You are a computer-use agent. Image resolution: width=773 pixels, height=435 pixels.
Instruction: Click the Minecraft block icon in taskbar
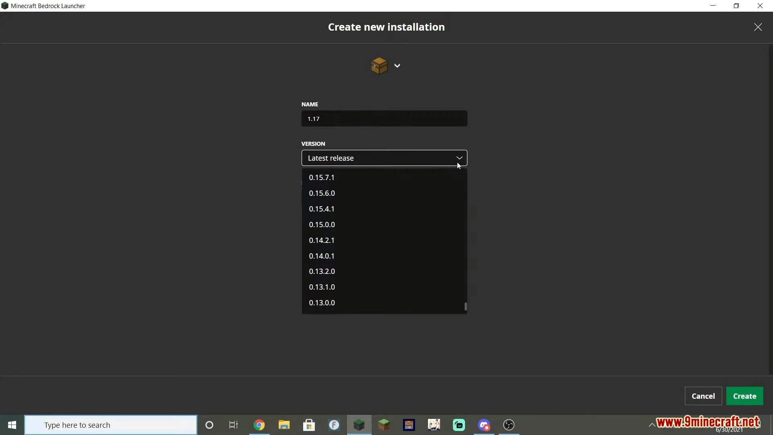point(358,425)
